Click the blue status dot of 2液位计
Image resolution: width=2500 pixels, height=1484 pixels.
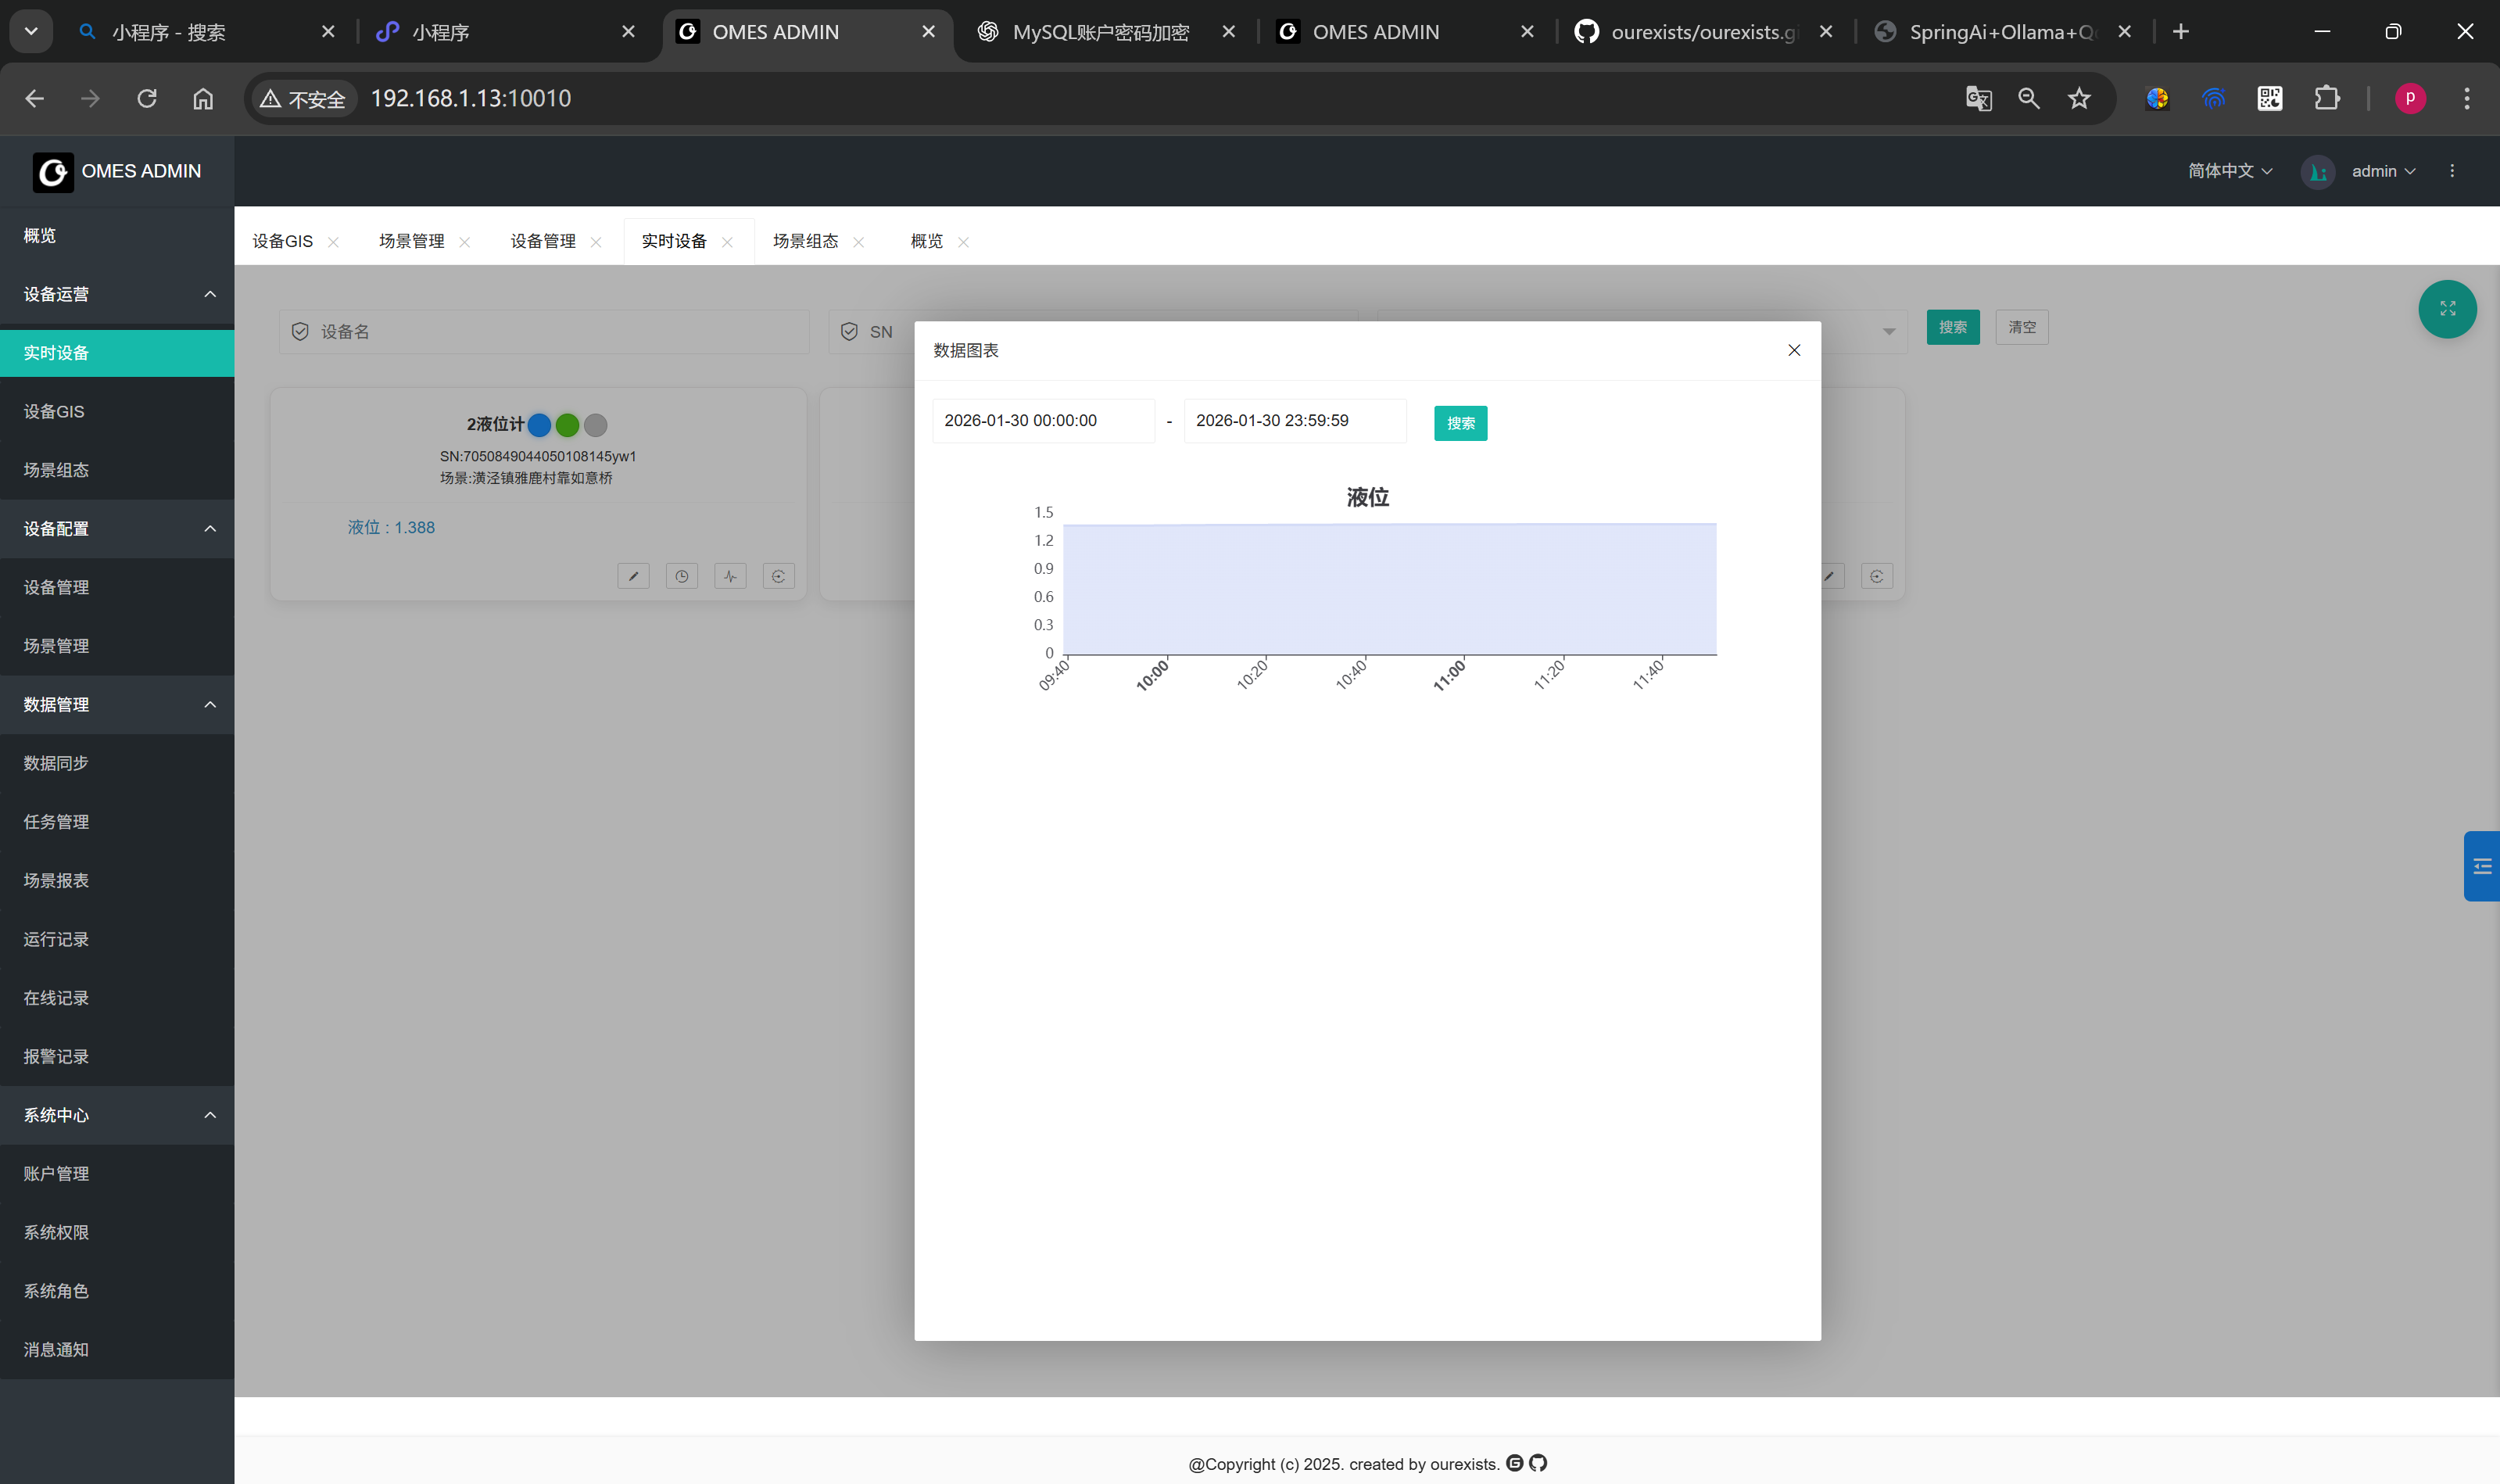[x=539, y=425]
